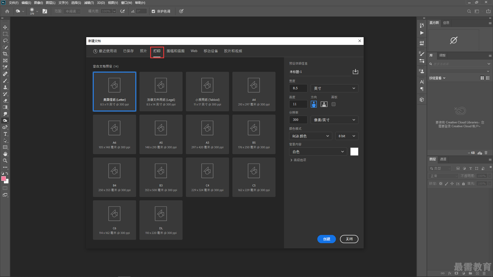The image size is (493, 277).
Task: Open the brush preset picker dropdown
Action: (x=37, y=11)
